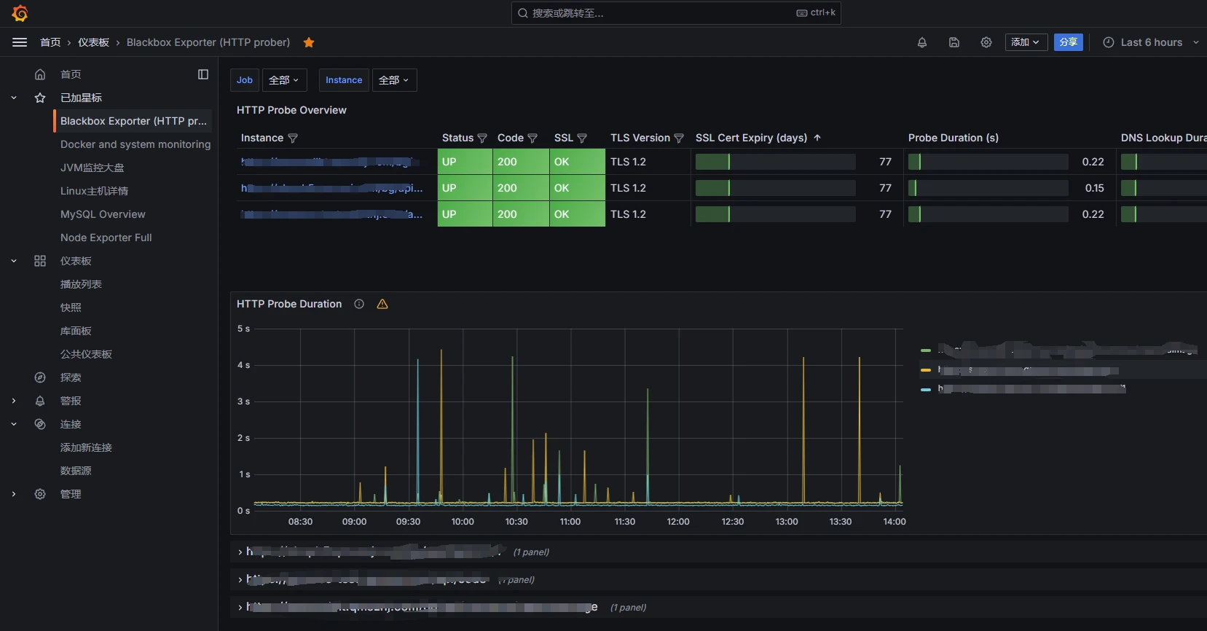
Task: Click the compass explore icon
Action: (40, 377)
